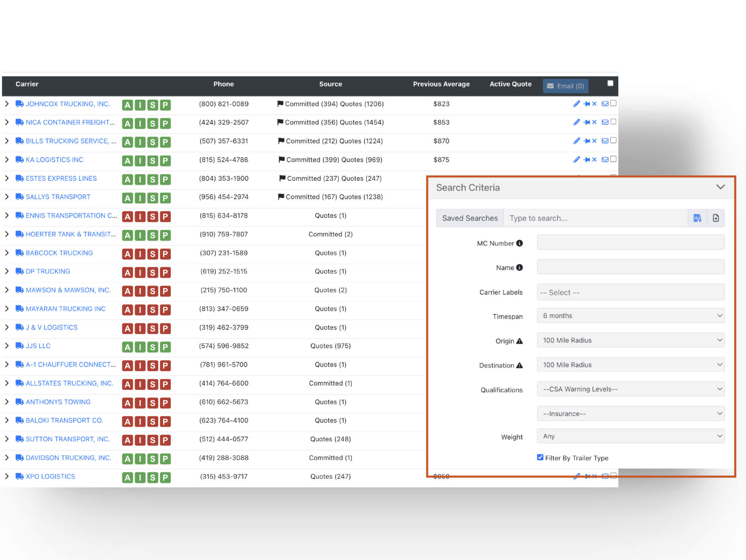The height and width of the screenshot is (560, 746).
Task: Expand the ENNIS TRANSPORTATION row arrow
Action: (x=7, y=215)
